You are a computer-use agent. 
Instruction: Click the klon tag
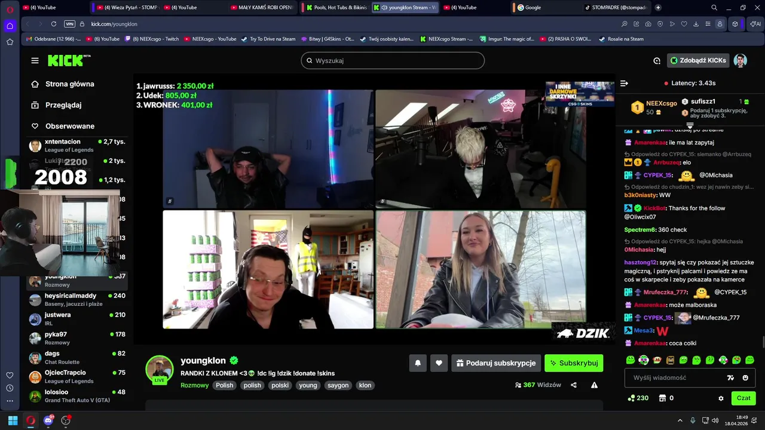click(x=365, y=385)
